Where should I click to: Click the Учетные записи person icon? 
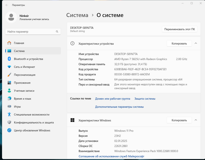(9, 91)
